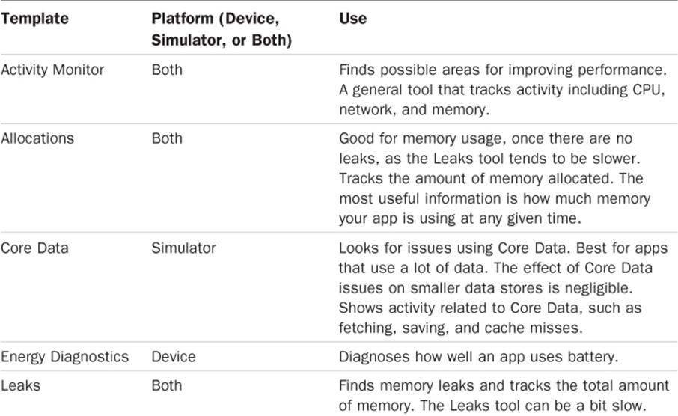Click Both in the Activity Monitor row

167,70
